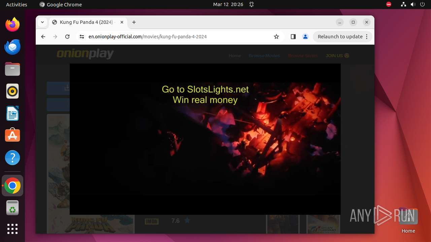Go back to previous page
The height and width of the screenshot is (242, 431).
(43, 37)
